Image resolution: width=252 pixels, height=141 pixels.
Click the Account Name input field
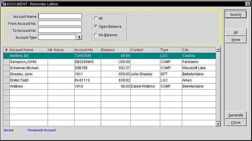click(x=60, y=16)
